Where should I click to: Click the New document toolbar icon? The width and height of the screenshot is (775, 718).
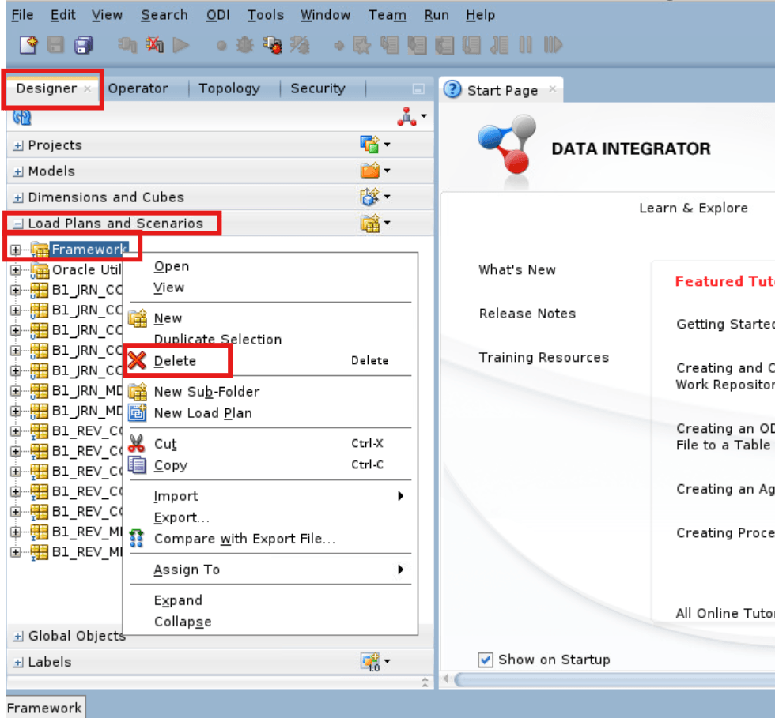tap(26, 45)
